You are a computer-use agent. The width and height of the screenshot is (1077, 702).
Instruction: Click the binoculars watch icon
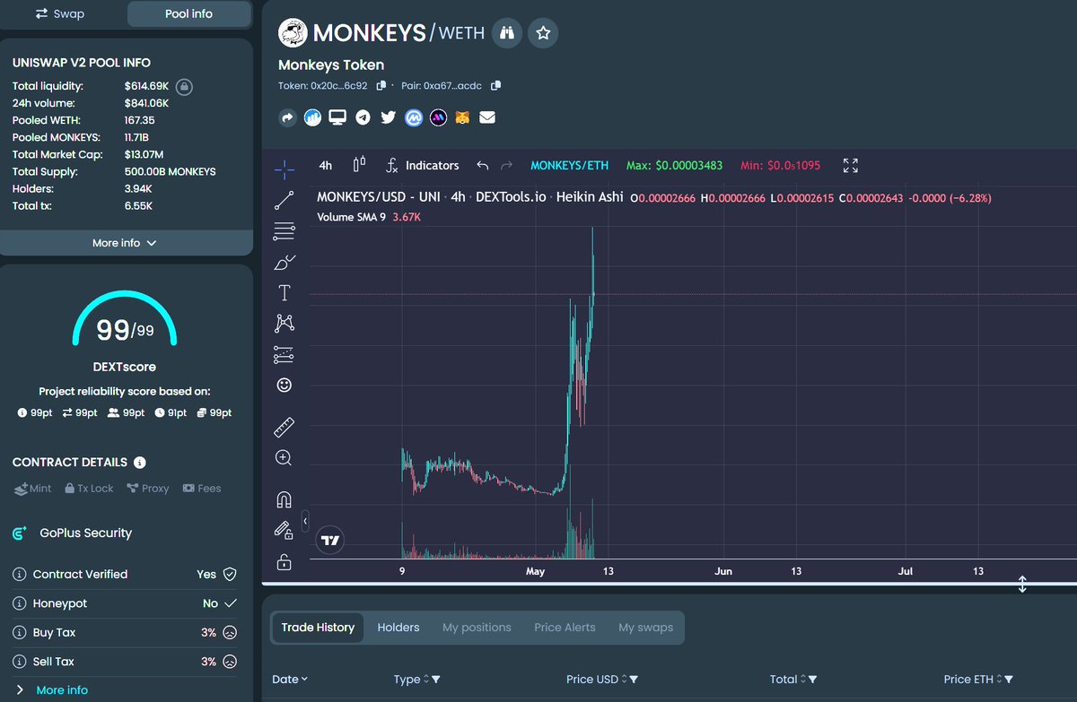click(x=507, y=33)
